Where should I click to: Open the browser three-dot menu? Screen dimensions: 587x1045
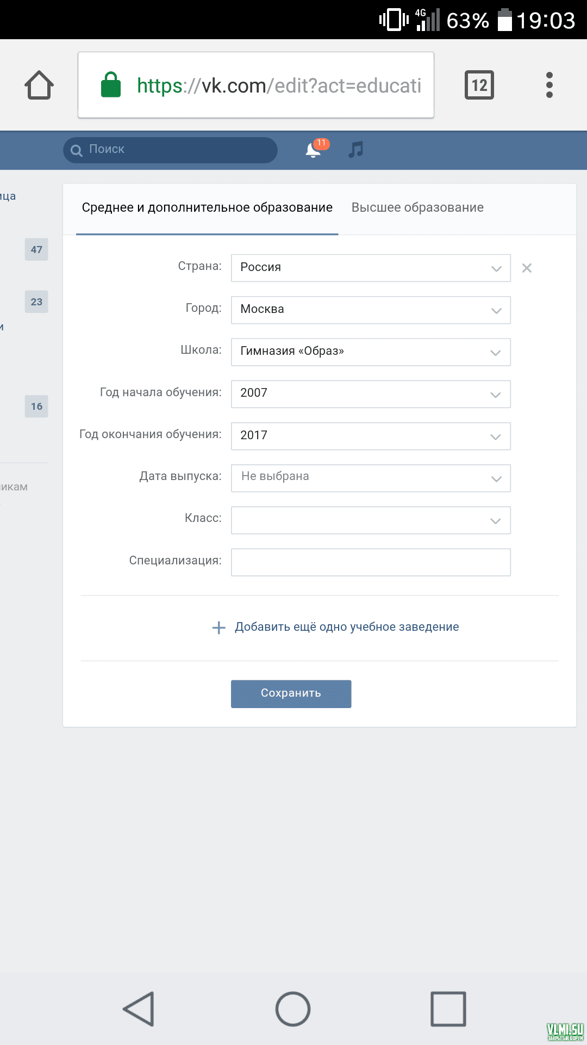(x=549, y=85)
